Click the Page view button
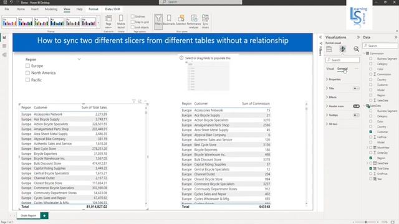This screenshot has height=224, width=399. click(108, 21)
